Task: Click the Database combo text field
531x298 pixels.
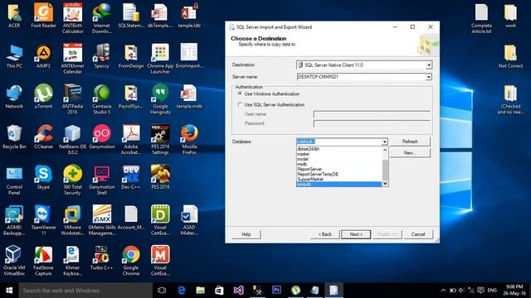Action: coord(339,142)
